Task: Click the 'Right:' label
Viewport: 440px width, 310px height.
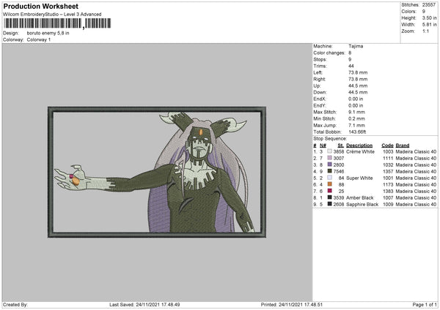Action: pyautogui.click(x=319, y=79)
